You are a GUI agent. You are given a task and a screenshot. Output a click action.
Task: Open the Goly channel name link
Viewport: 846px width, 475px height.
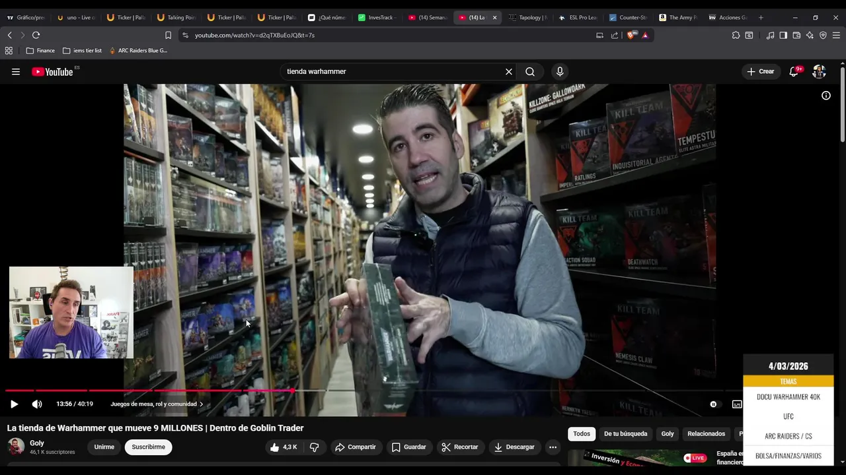(x=36, y=443)
